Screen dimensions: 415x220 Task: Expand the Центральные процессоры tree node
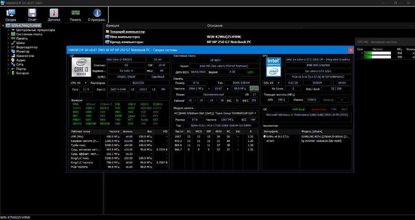(x=8, y=30)
